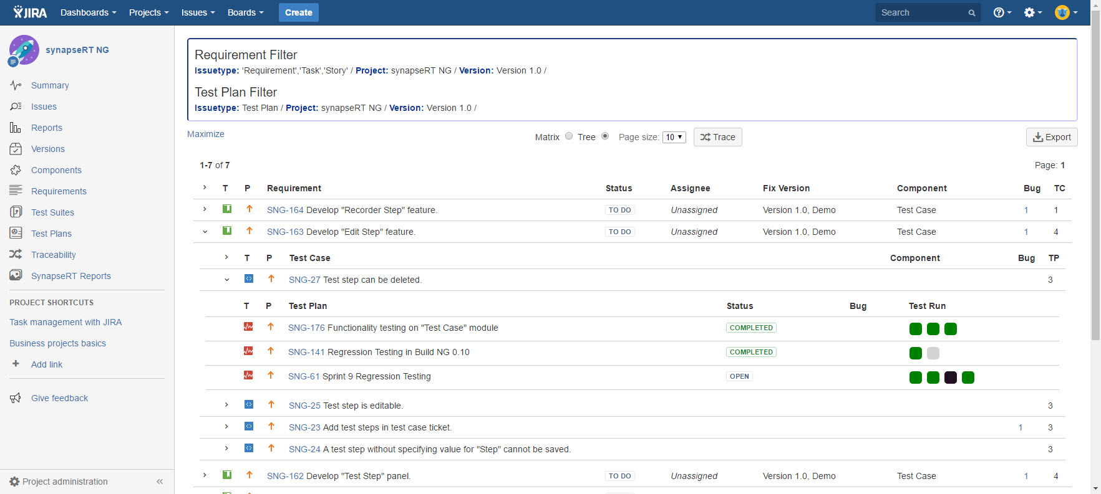Click the Bug count for SNG-23

click(x=1021, y=427)
